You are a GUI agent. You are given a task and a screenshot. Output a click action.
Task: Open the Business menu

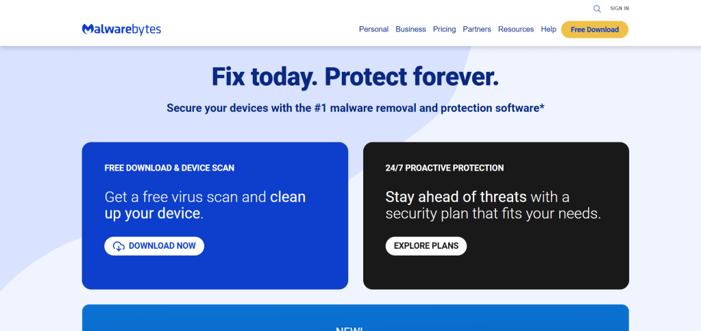tap(410, 29)
